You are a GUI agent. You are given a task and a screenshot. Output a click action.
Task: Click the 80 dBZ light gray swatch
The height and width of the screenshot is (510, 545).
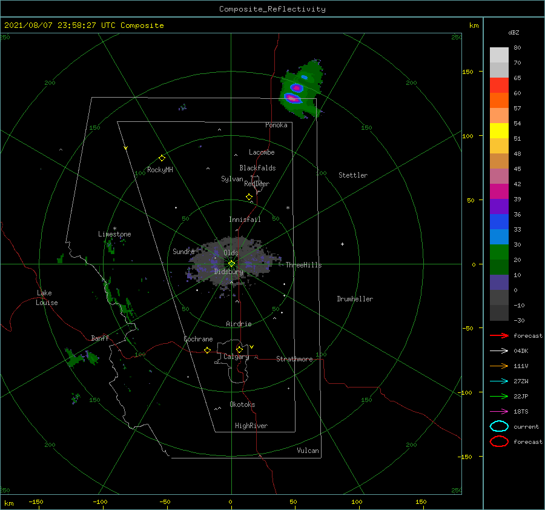pyautogui.click(x=499, y=55)
